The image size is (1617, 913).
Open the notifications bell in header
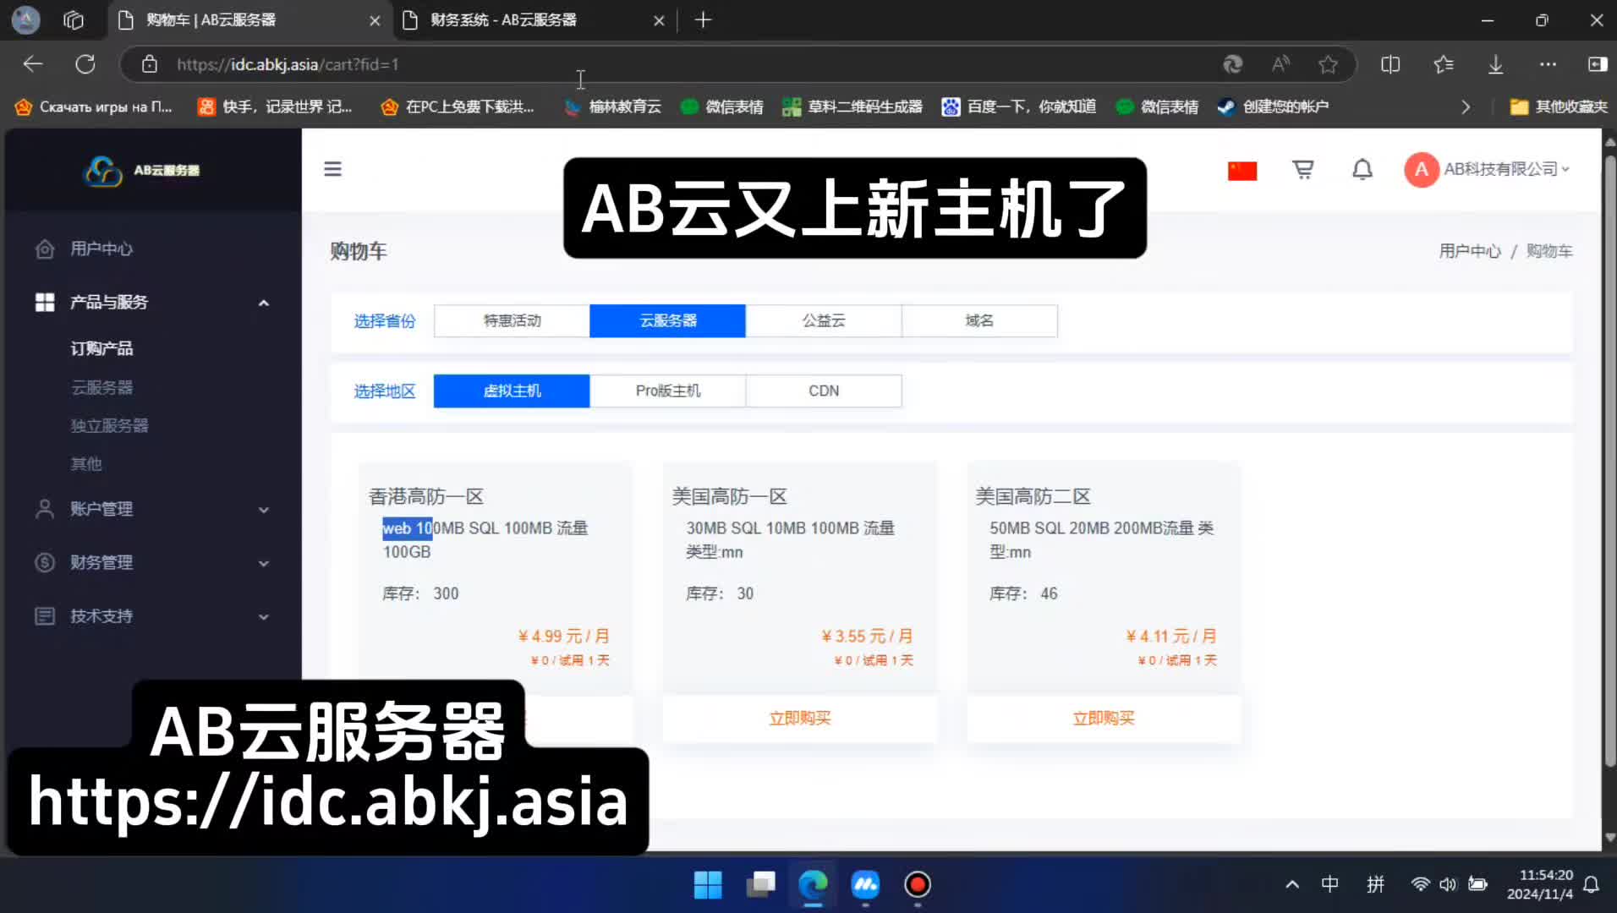pos(1362,170)
